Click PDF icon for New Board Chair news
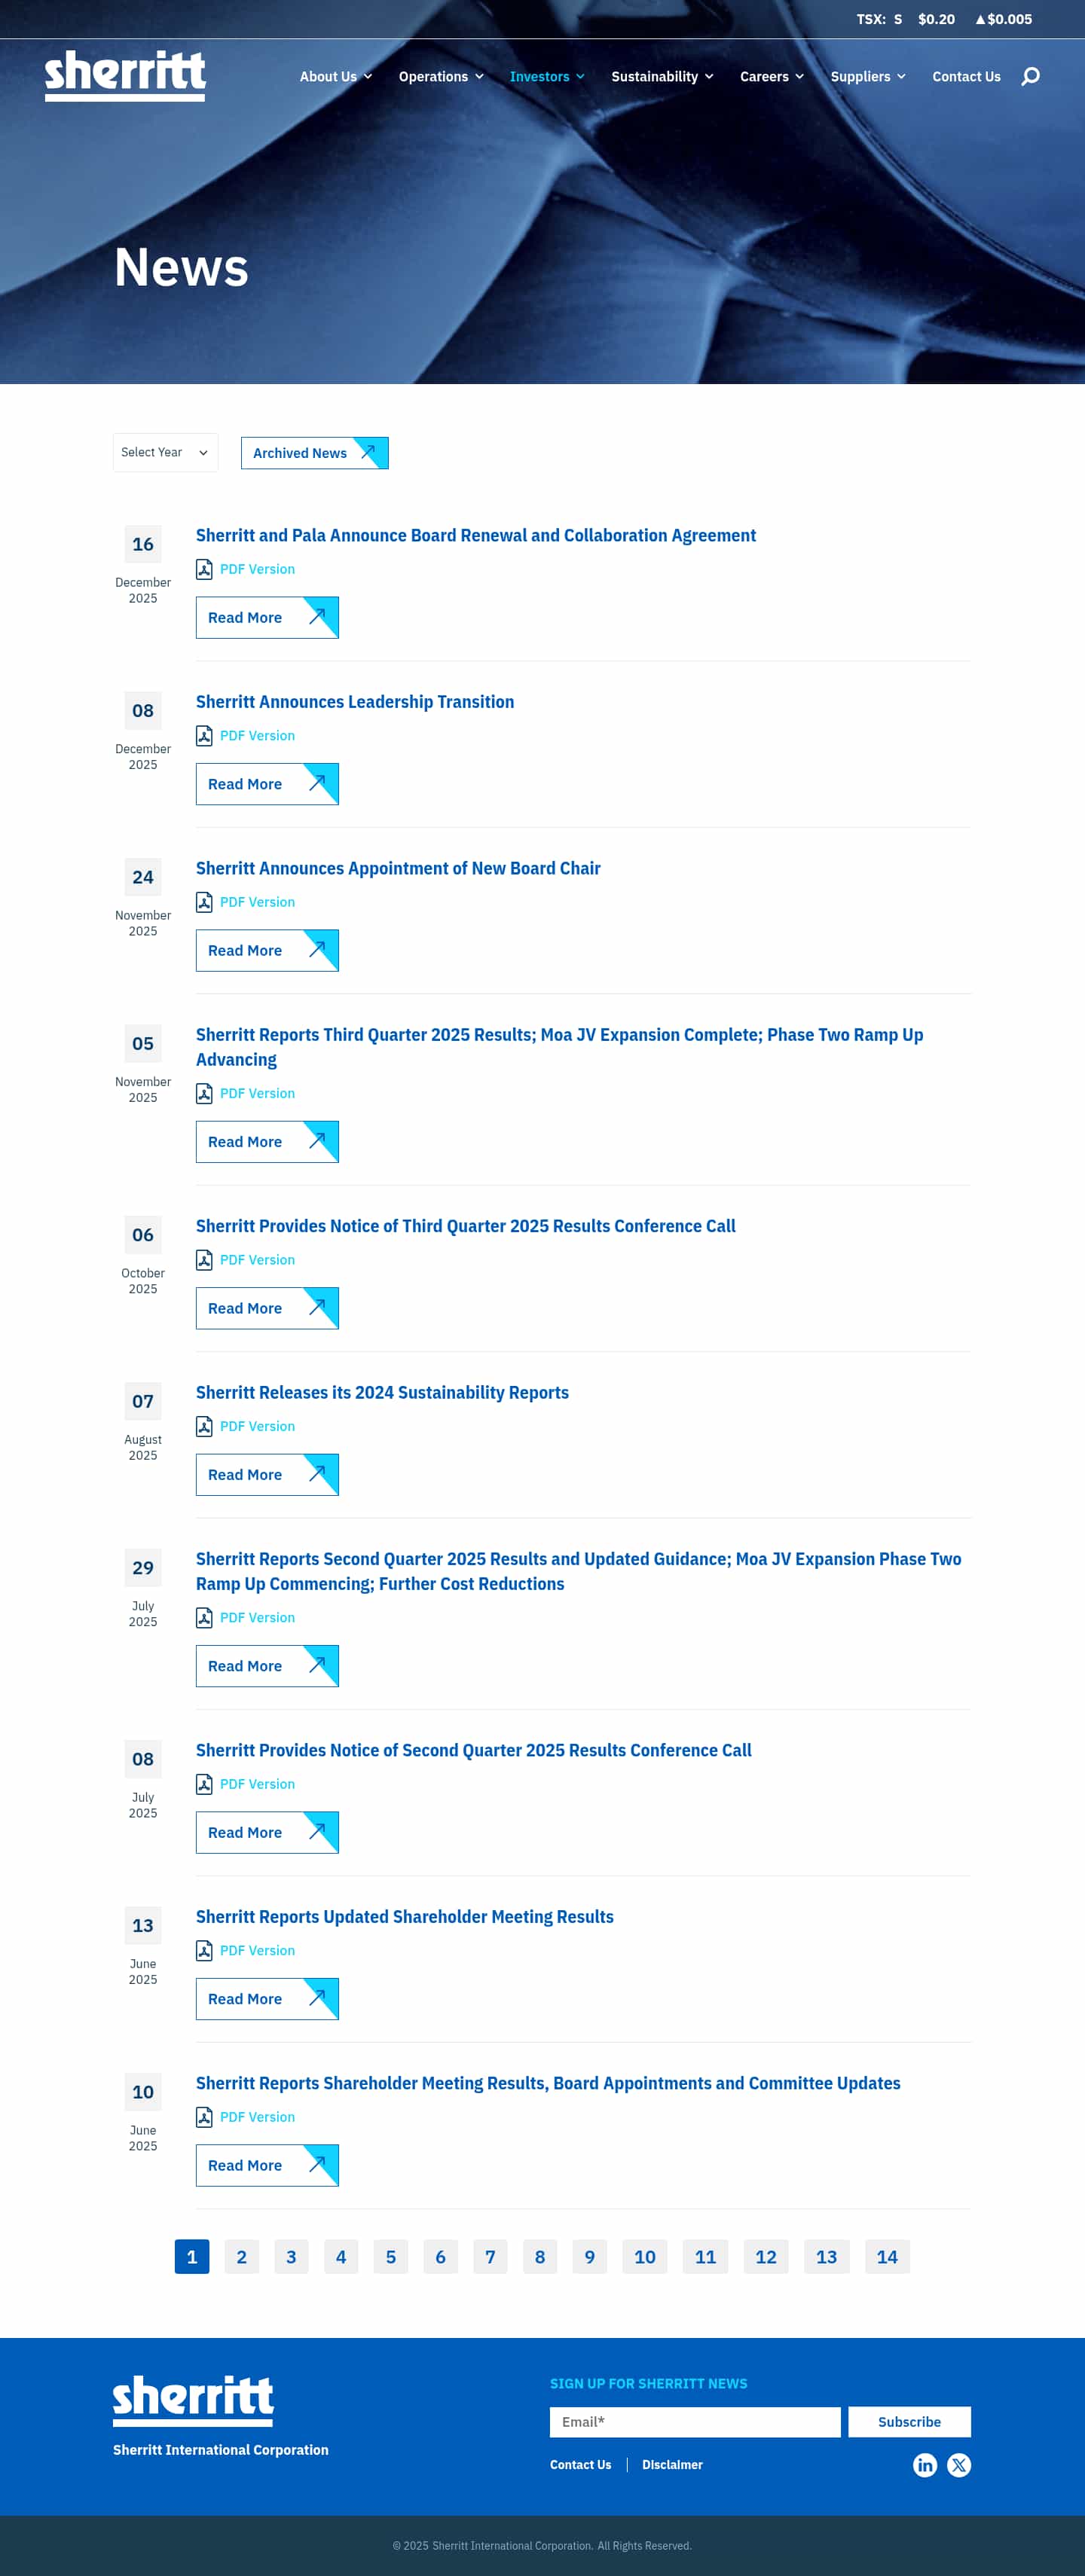This screenshot has height=2576, width=1085. click(x=204, y=902)
